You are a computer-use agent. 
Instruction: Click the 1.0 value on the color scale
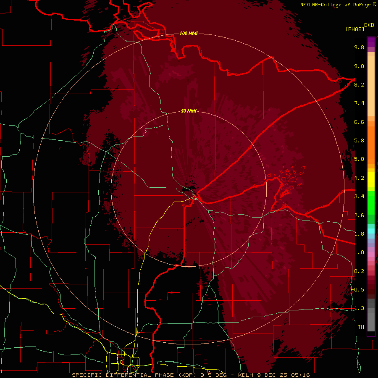[x=359, y=252]
